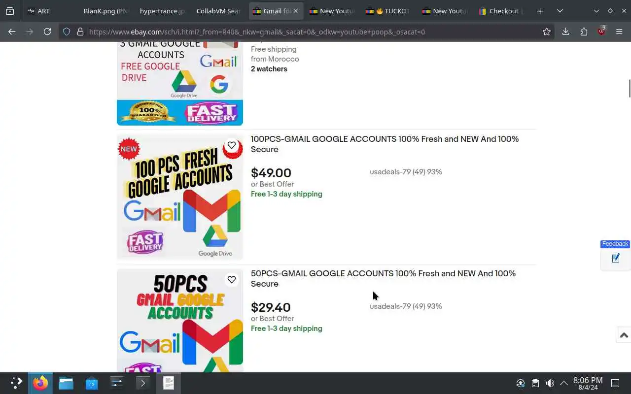Open the clock showing 8:06 PM
This screenshot has width=631, height=394.
tap(588, 383)
